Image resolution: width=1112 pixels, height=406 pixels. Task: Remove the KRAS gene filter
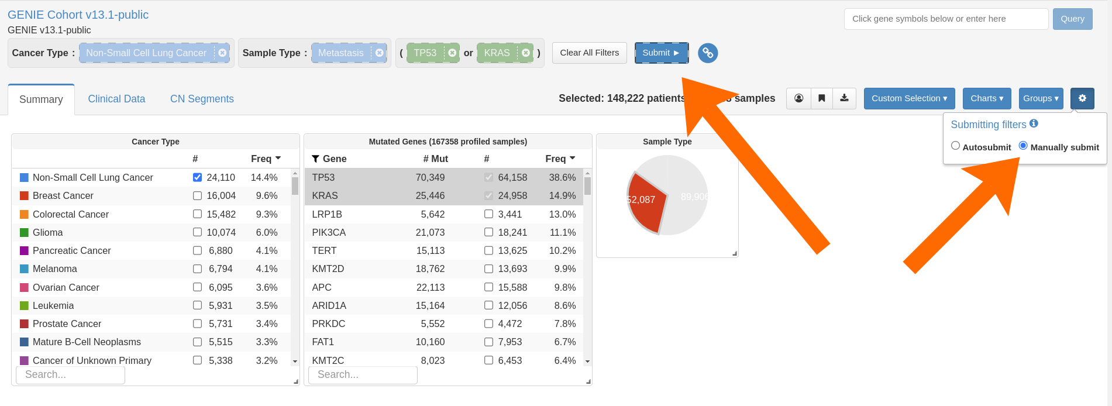pyautogui.click(x=526, y=53)
